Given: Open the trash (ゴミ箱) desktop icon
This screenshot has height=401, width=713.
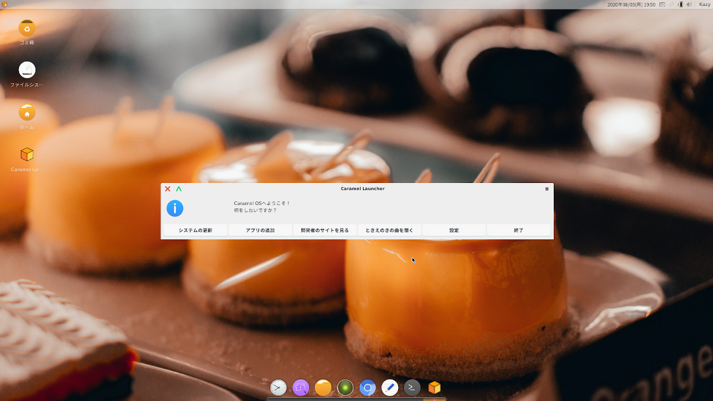Looking at the screenshot, I should (x=27, y=28).
